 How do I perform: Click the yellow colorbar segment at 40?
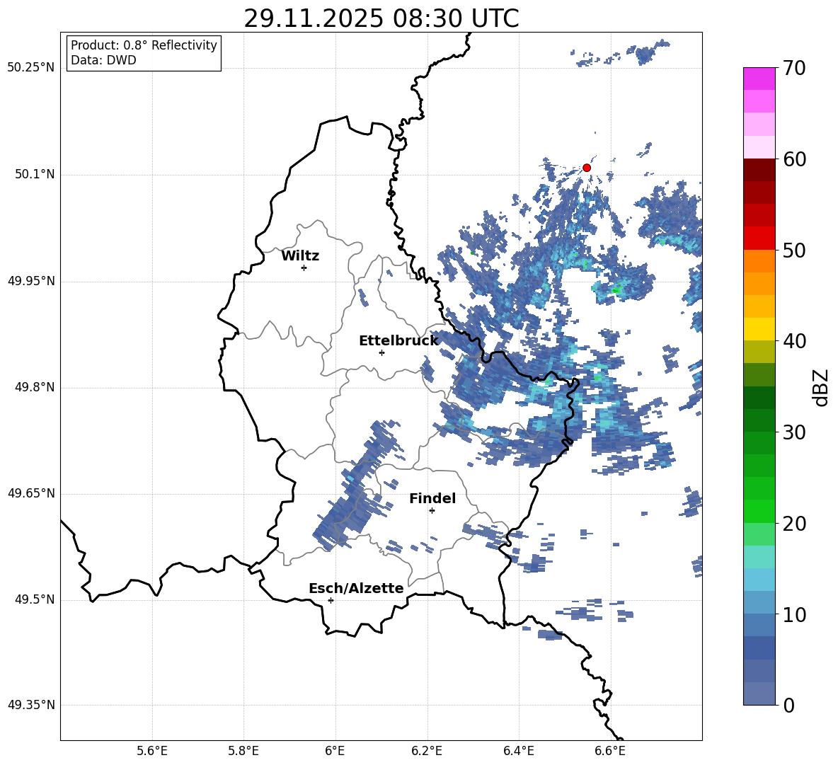(759, 329)
